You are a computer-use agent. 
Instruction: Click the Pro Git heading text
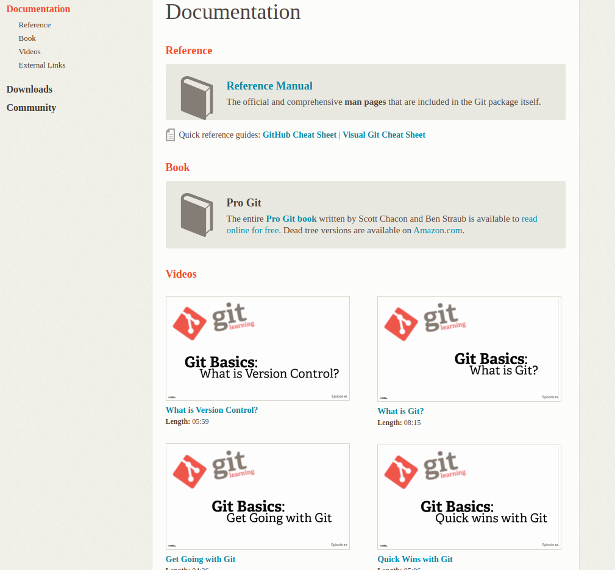coord(244,203)
